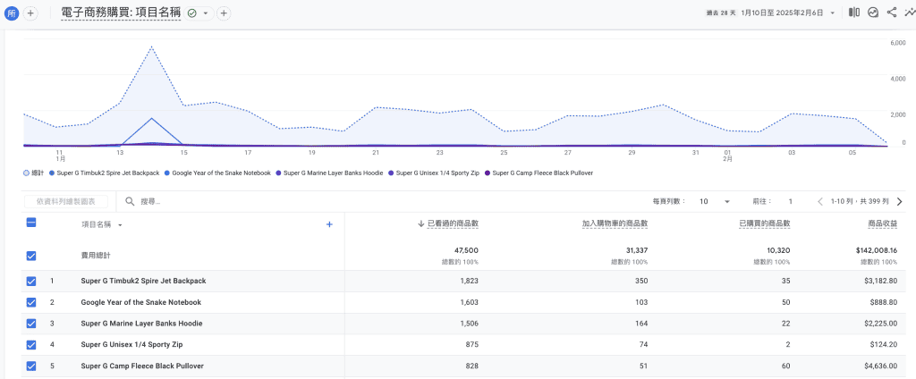916x379 pixels.
Task: Uncheck Super G Camp Fleece Black Pullover row
Action: [31, 366]
